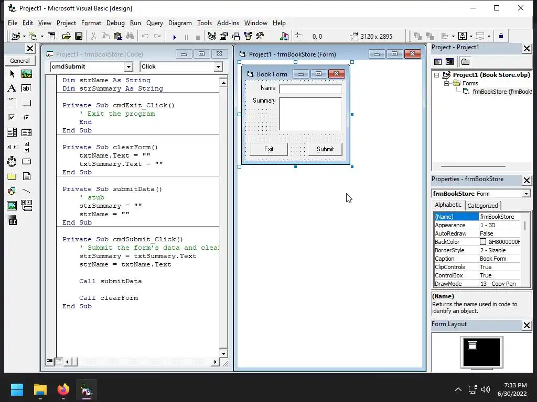The width and height of the screenshot is (537, 402).
Task: Open the Add-Ins menu
Action: [228, 23]
